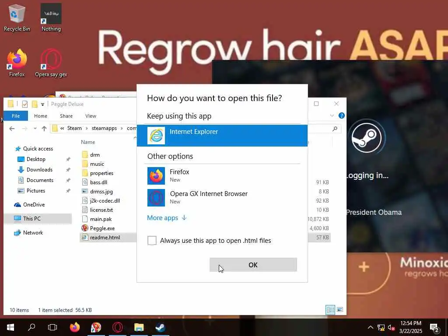Viewport: 448px width, 336px height.
Task: Select Quick access in navigation pane
Action: tap(38, 149)
